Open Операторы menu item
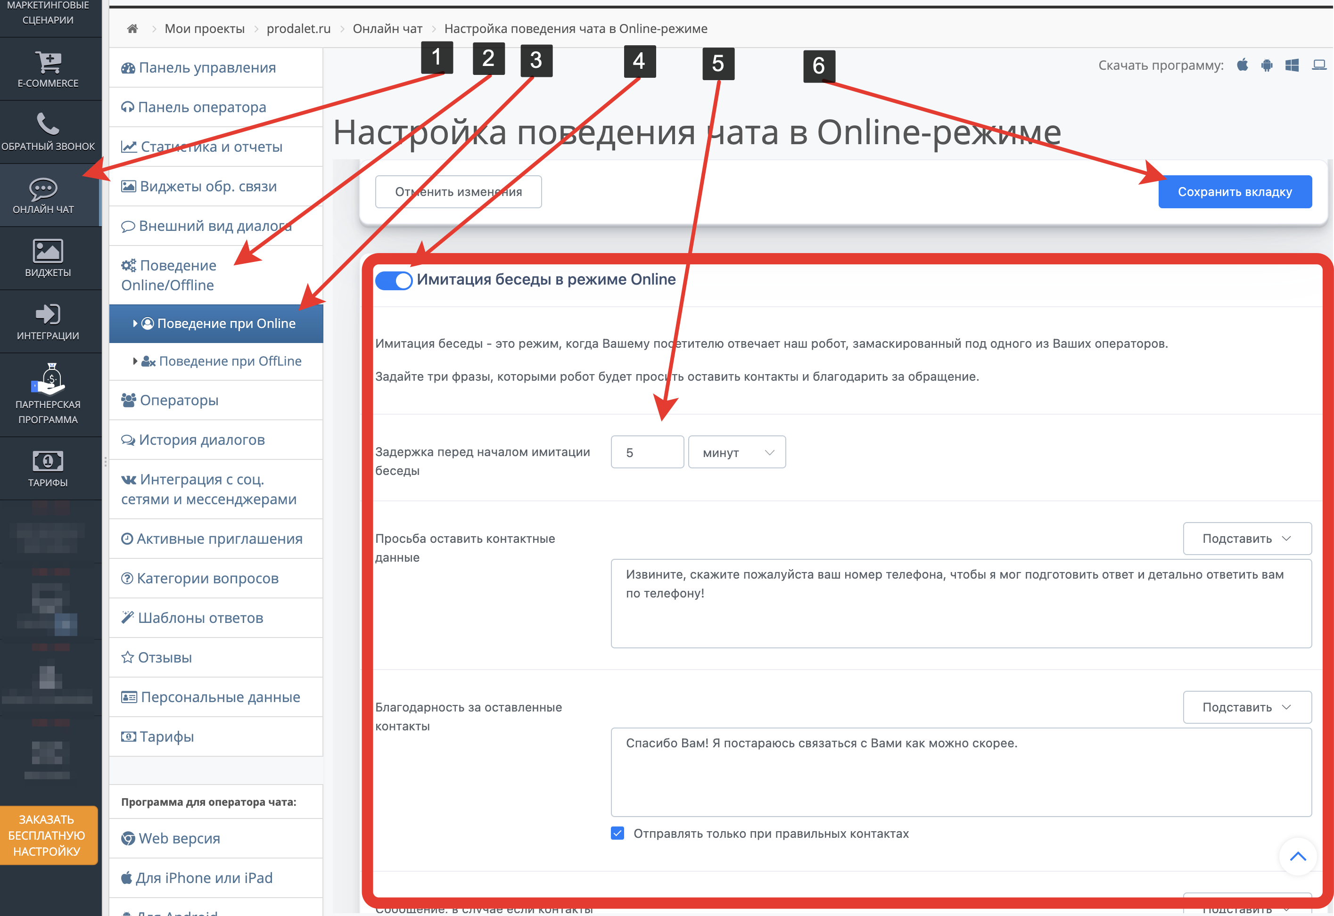This screenshot has height=916, width=1334. (x=216, y=401)
